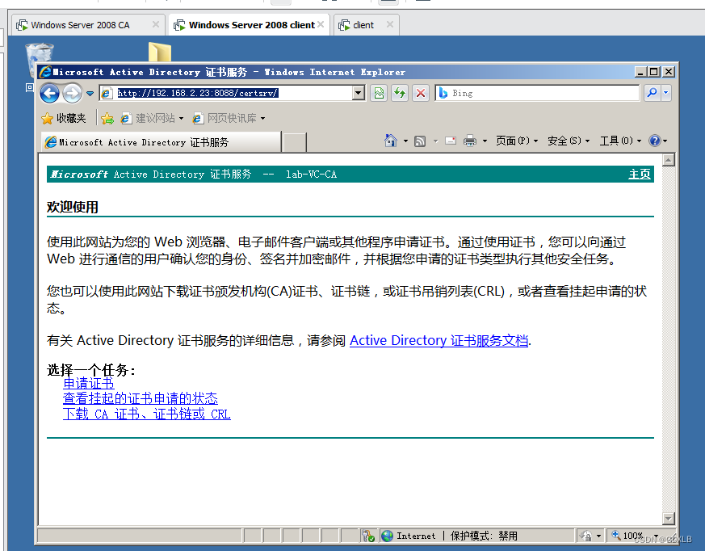The image size is (705, 551).
Task: Expand 网页快讯库 dropdown arrow
Action: pyautogui.click(x=263, y=119)
